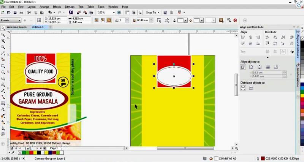Click the Clear Contour icon
The height and width of the screenshot is (162, 304).
pos(236,20)
